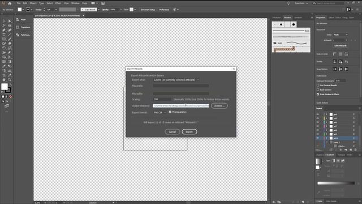Image resolution: width=362 pixels, height=204 pixels.
Task: Open the Pathfinder collapsed panel
Action: pyautogui.click(x=23, y=35)
